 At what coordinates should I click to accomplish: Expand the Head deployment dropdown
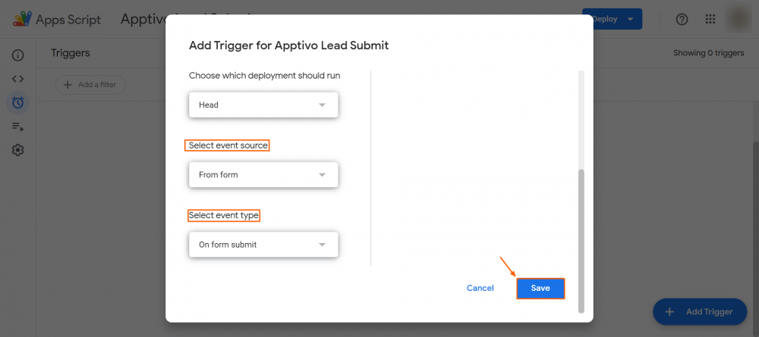263,105
